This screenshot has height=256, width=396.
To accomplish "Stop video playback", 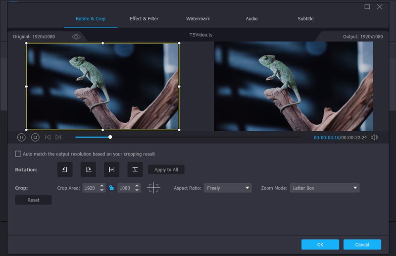I will tap(35, 137).
